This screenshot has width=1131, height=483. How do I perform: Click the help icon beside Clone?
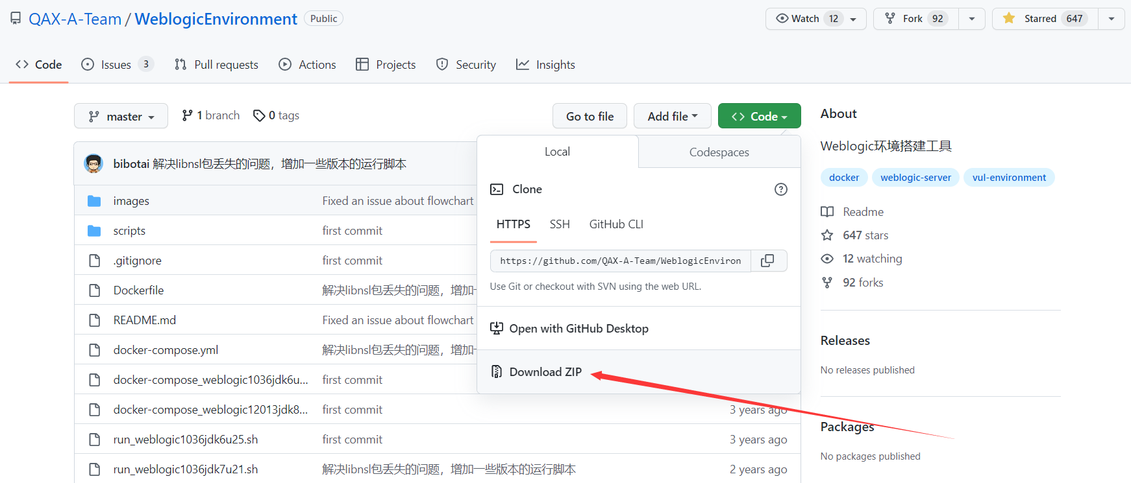781,189
